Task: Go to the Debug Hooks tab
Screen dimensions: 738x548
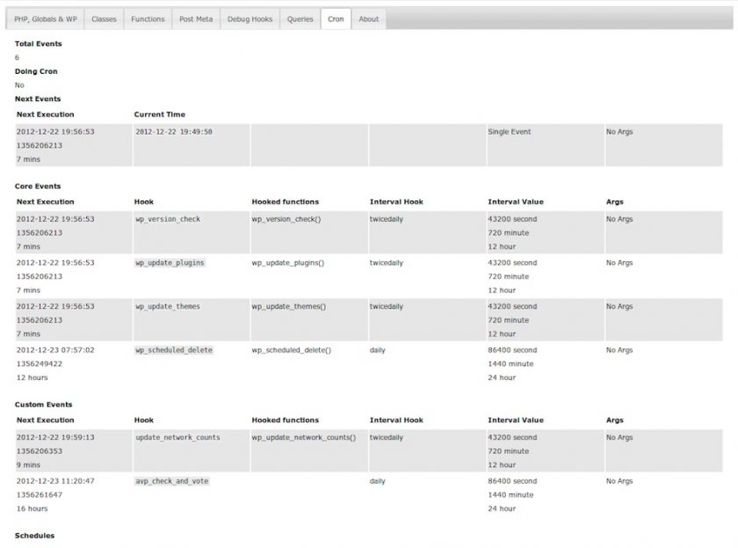Action: pos(250,18)
